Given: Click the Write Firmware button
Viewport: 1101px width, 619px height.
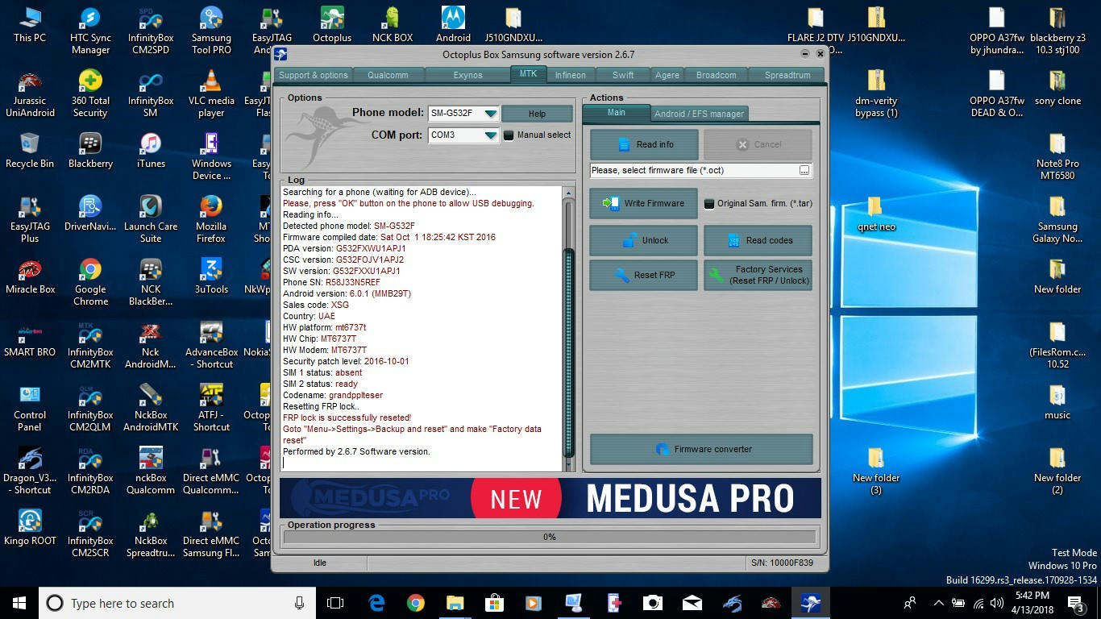Looking at the screenshot, I should click(x=643, y=204).
